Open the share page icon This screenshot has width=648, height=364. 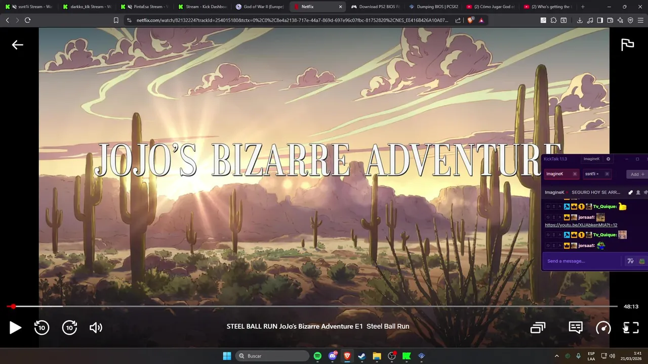pyautogui.click(x=458, y=20)
